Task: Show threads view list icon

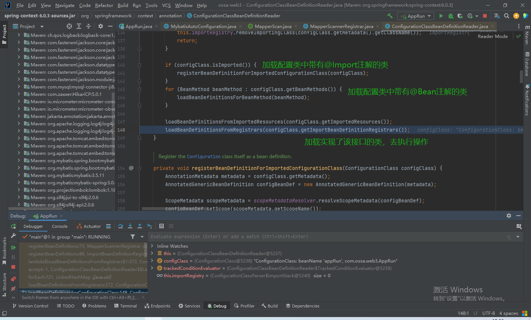Action: point(108,226)
